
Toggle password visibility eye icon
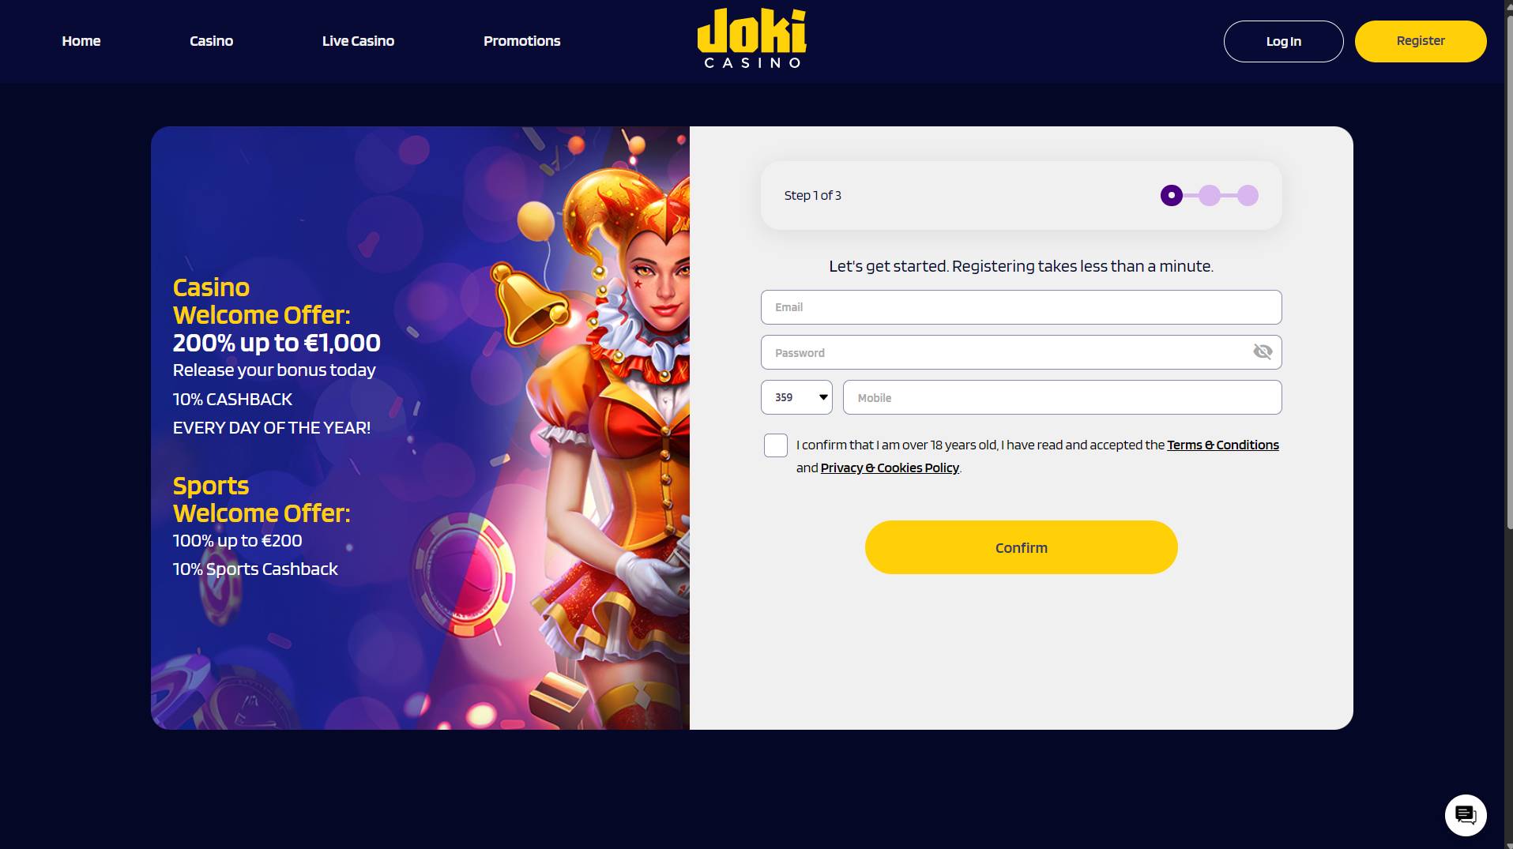pyautogui.click(x=1263, y=352)
